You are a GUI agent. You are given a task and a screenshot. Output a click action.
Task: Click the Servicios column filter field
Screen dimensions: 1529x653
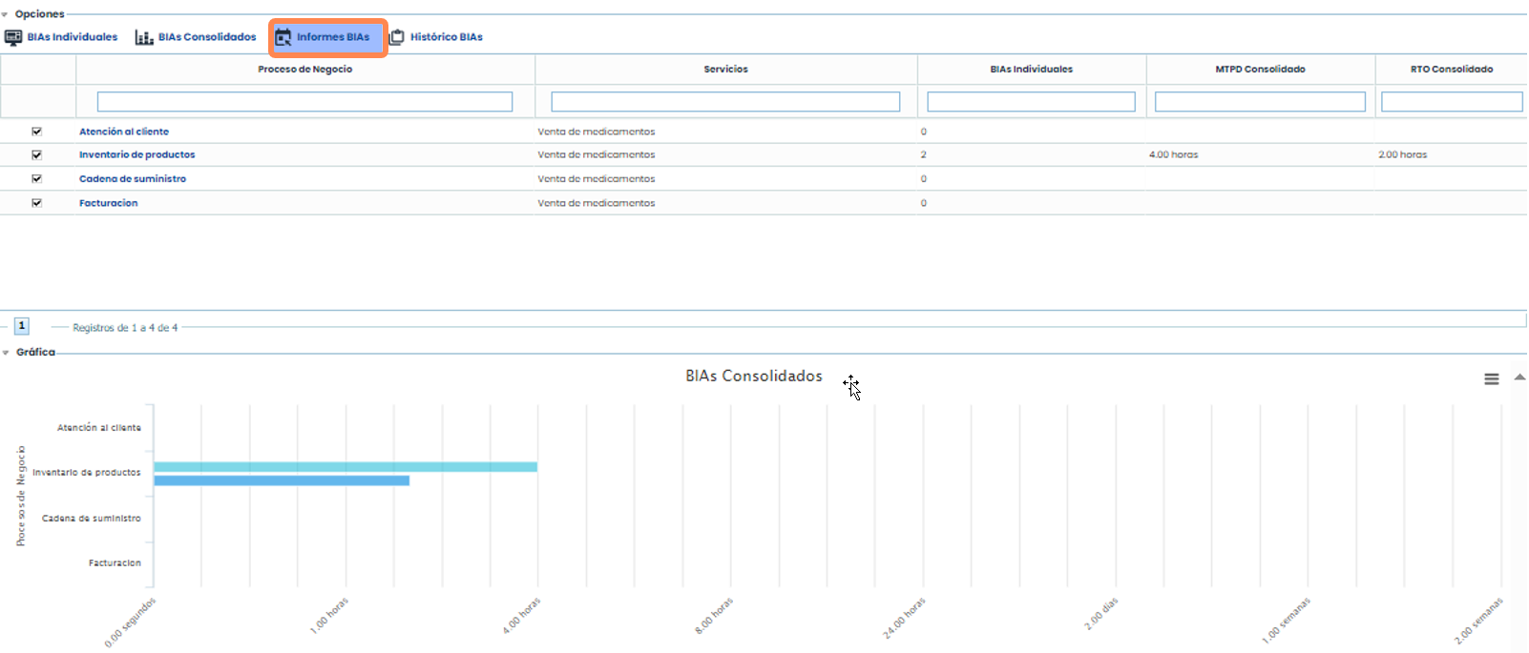[x=725, y=102]
